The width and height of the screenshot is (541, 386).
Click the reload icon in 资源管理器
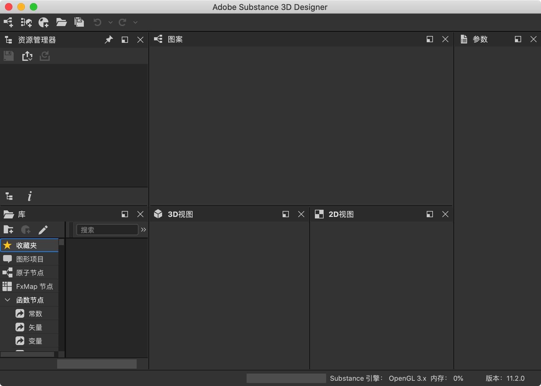pyautogui.click(x=45, y=56)
